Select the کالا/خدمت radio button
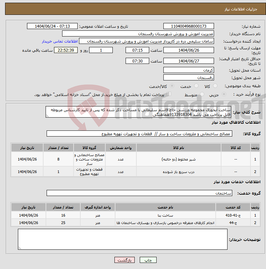Viewport: 266px width, 269px height. 172,86
